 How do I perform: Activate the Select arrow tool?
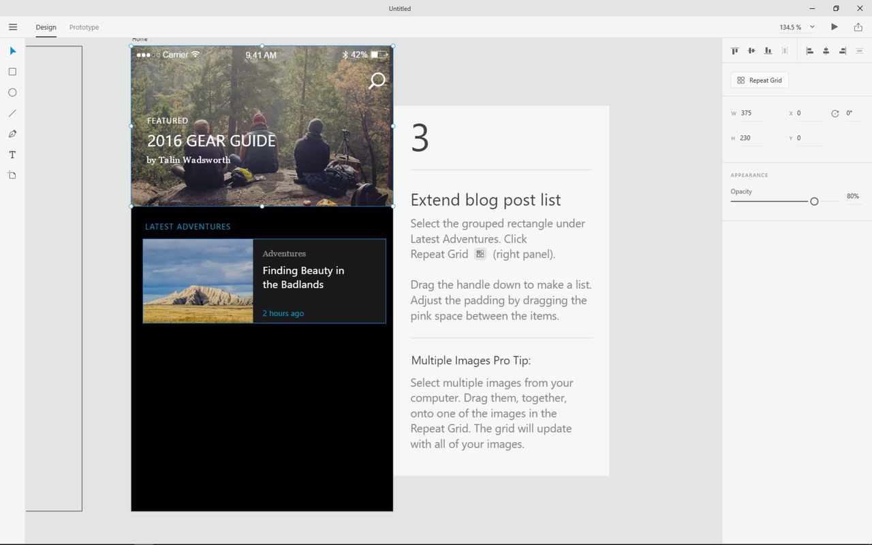pos(12,51)
